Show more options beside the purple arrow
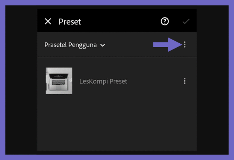The width and height of the screenshot is (234, 160). pyautogui.click(x=185, y=45)
